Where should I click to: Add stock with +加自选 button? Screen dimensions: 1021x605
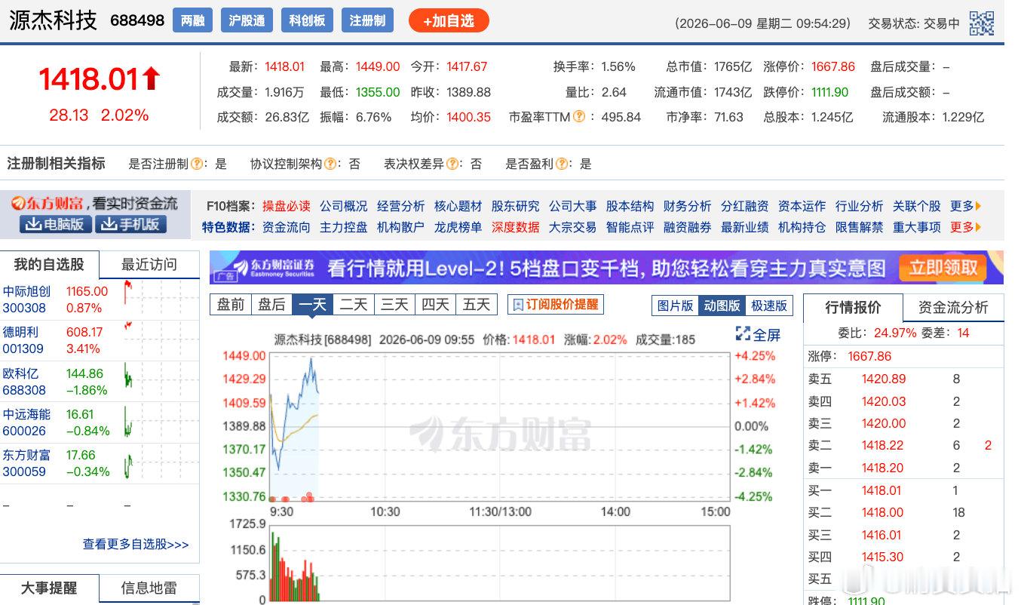(449, 20)
